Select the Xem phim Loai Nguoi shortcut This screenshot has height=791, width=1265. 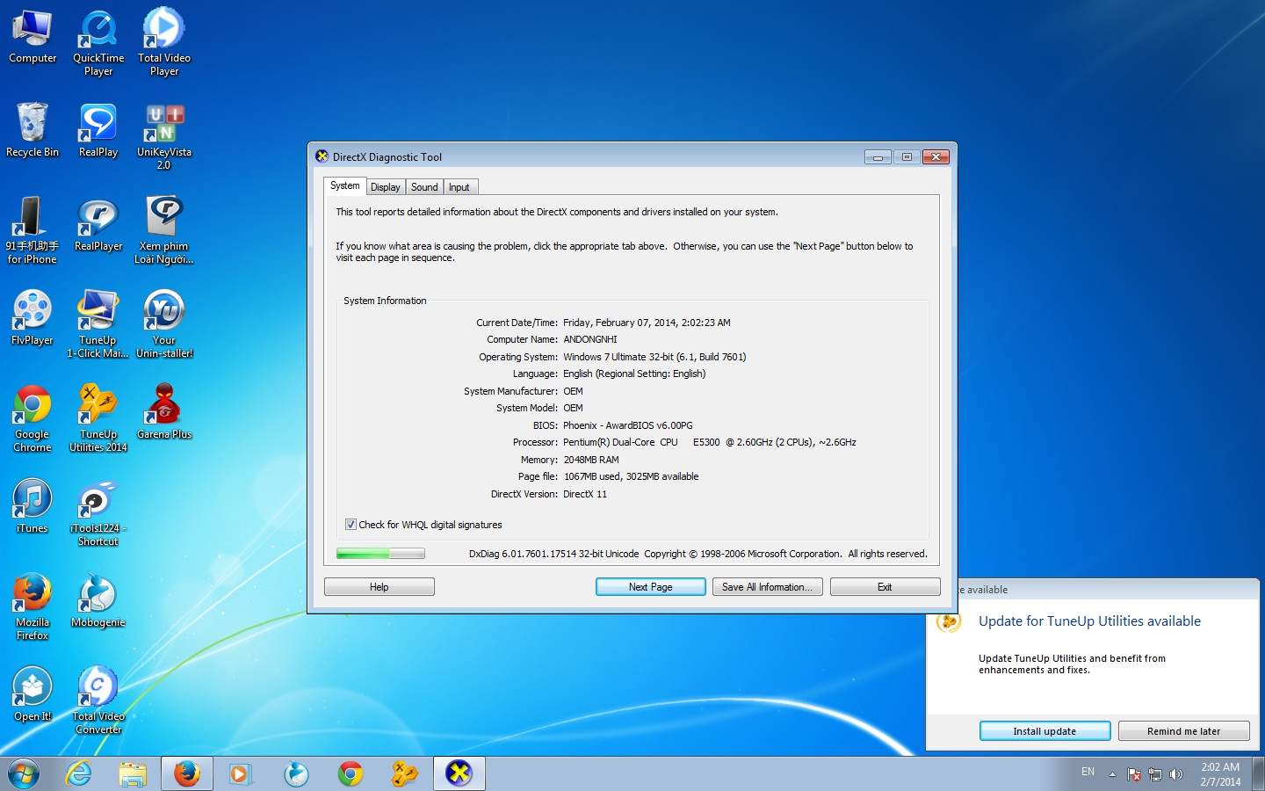pos(164,230)
